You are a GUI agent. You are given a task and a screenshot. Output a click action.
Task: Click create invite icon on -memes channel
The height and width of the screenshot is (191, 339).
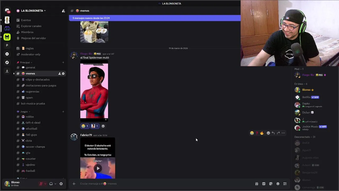[60, 73]
